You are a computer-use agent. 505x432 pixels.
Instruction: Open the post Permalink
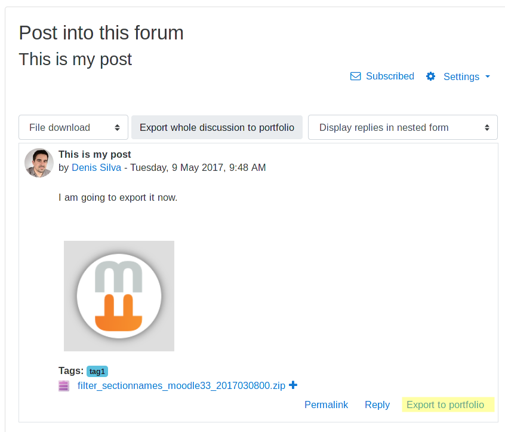327,405
